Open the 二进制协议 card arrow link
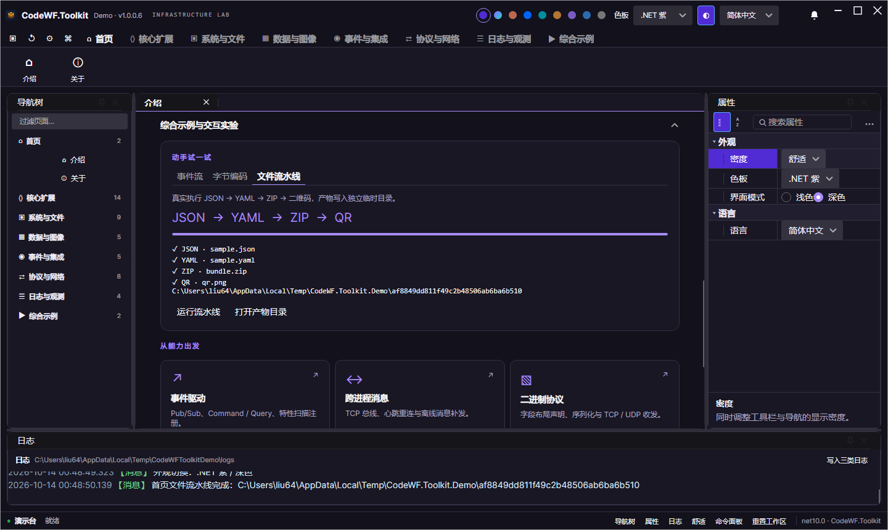This screenshot has width=888, height=530. [x=665, y=375]
